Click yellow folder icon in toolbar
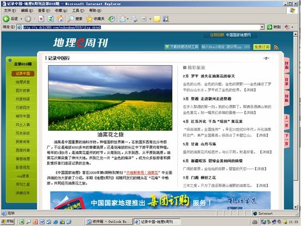The height and width of the screenshot is (226, 301). point(157,19)
